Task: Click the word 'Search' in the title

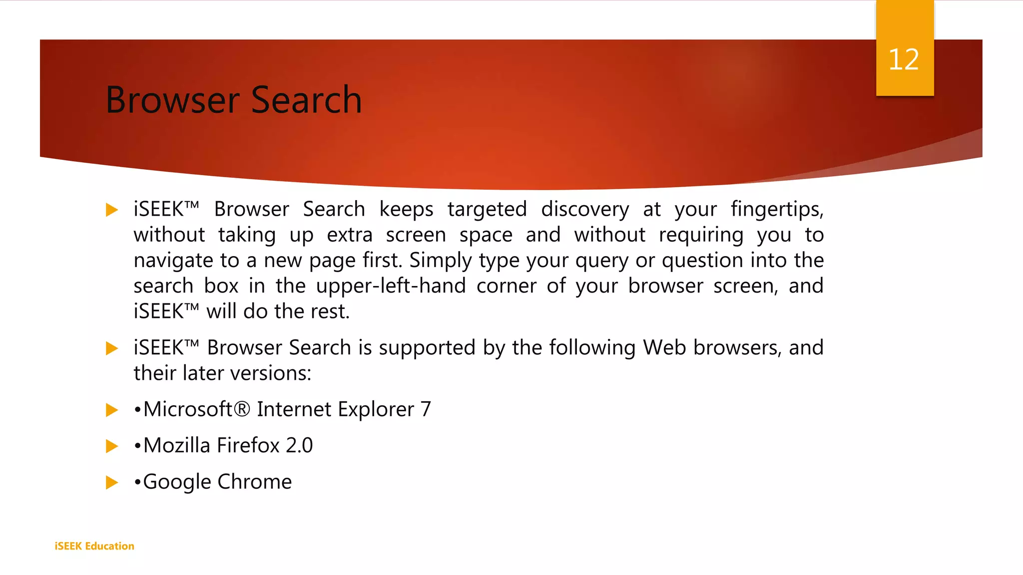Action: 306,100
